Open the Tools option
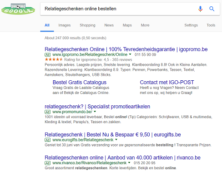222x177 pixels. tap(211, 25)
